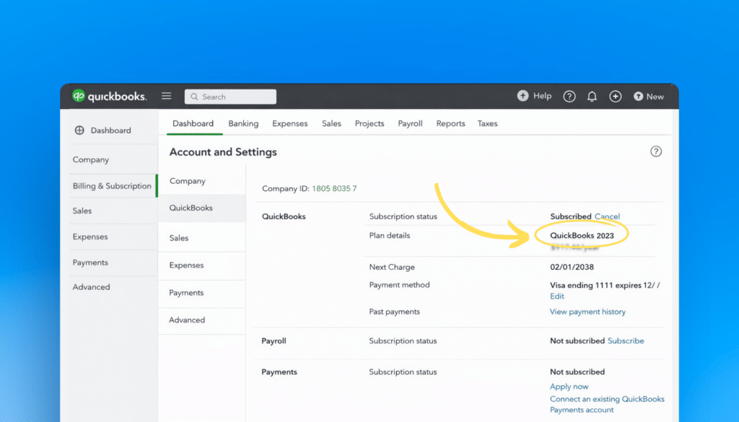Click the Account and Settings help icon
Image resolution: width=739 pixels, height=422 pixels.
[656, 151]
